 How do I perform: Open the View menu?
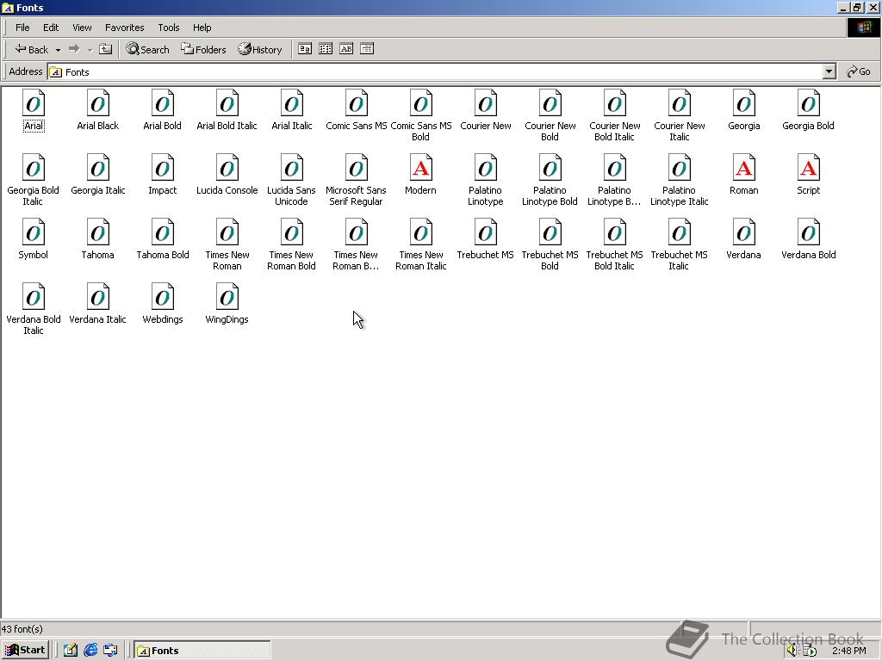[82, 28]
